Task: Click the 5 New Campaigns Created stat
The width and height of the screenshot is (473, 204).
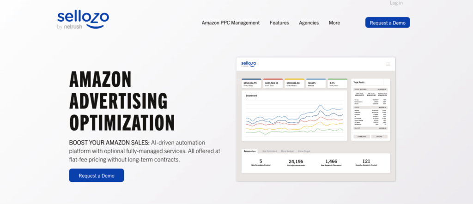Action: [x=261, y=163]
